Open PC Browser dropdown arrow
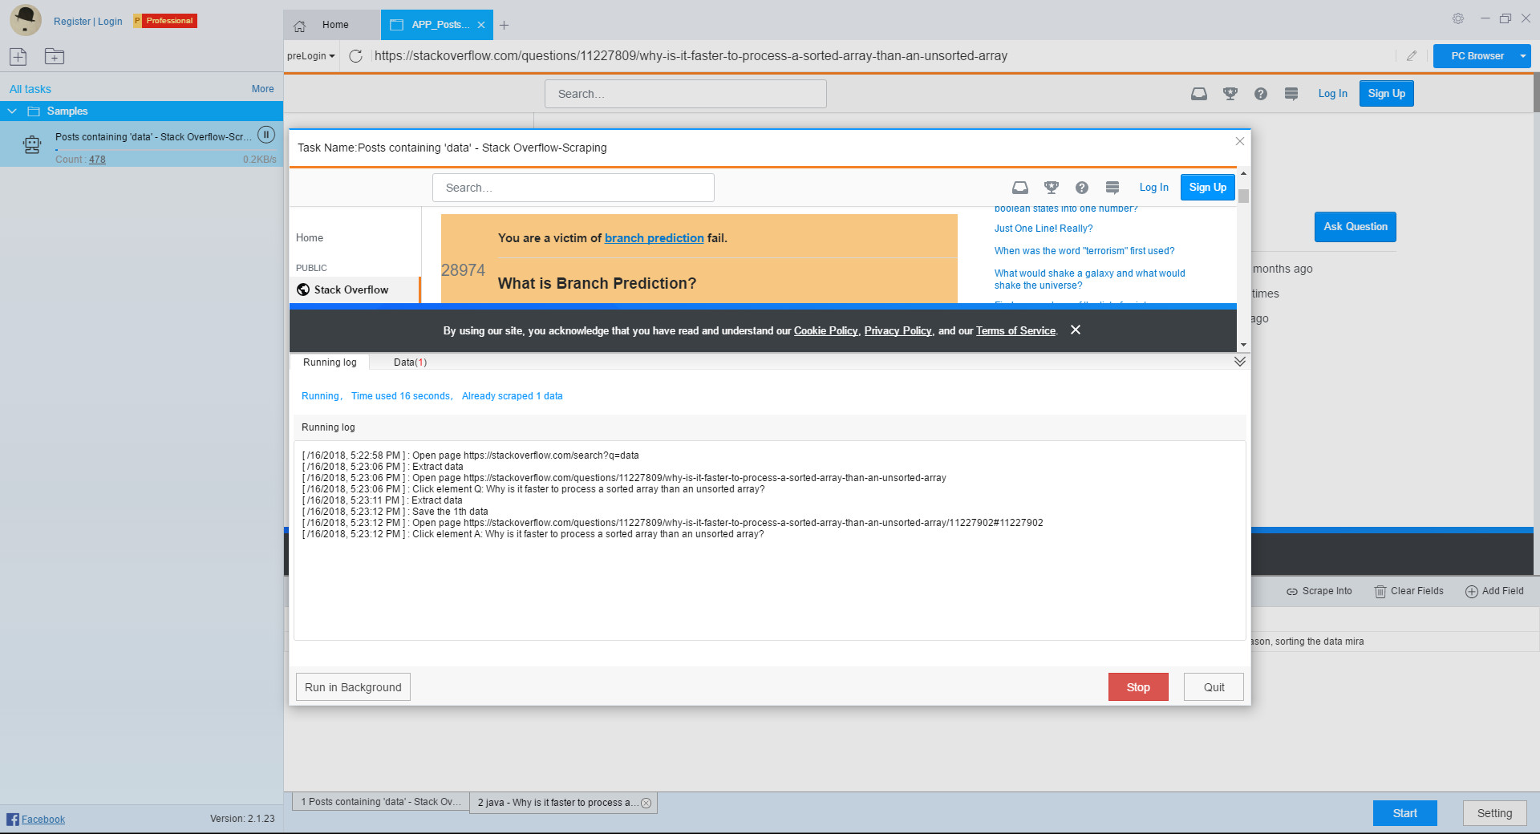Viewport: 1540px width, 834px height. (1522, 56)
